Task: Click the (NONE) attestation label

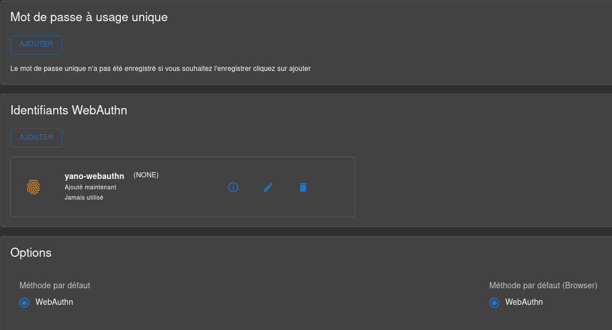Action: [146, 175]
